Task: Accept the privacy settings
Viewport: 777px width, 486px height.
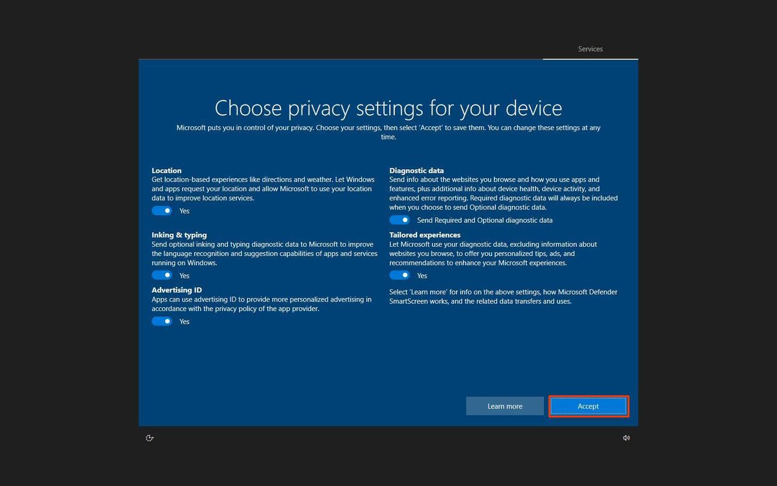Action: (x=588, y=406)
